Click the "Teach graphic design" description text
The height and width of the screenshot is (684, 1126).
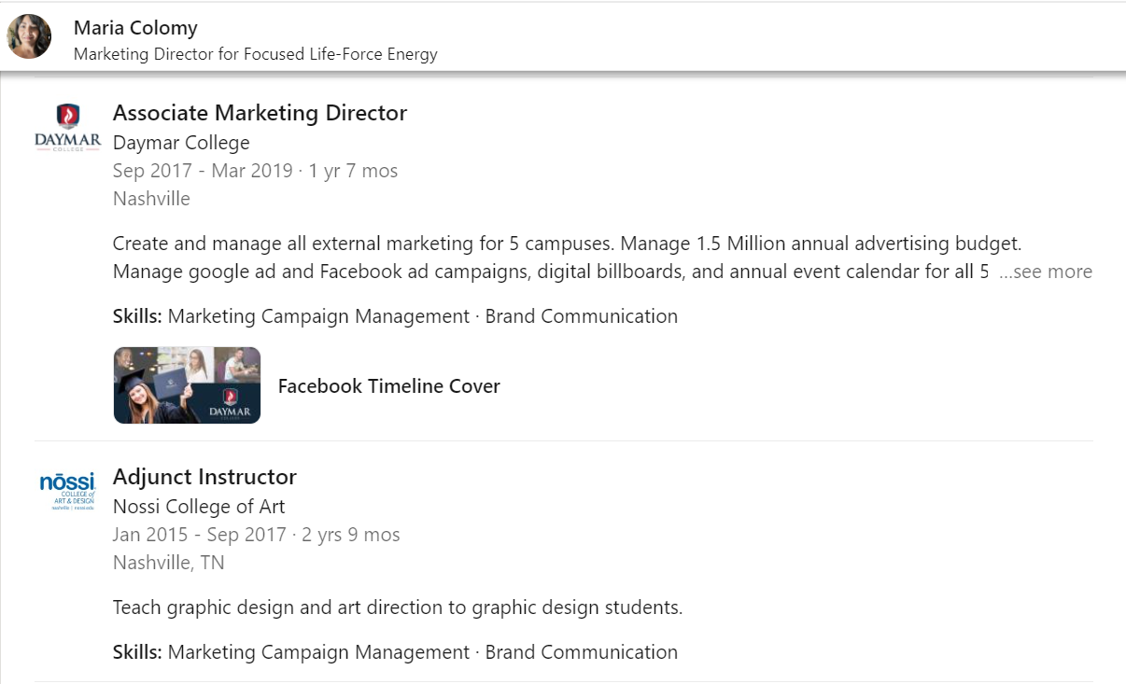click(398, 607)
